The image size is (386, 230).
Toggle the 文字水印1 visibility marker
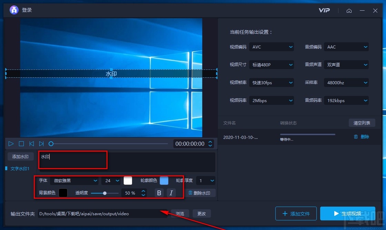pyautogui.click(x=6, y=168)
